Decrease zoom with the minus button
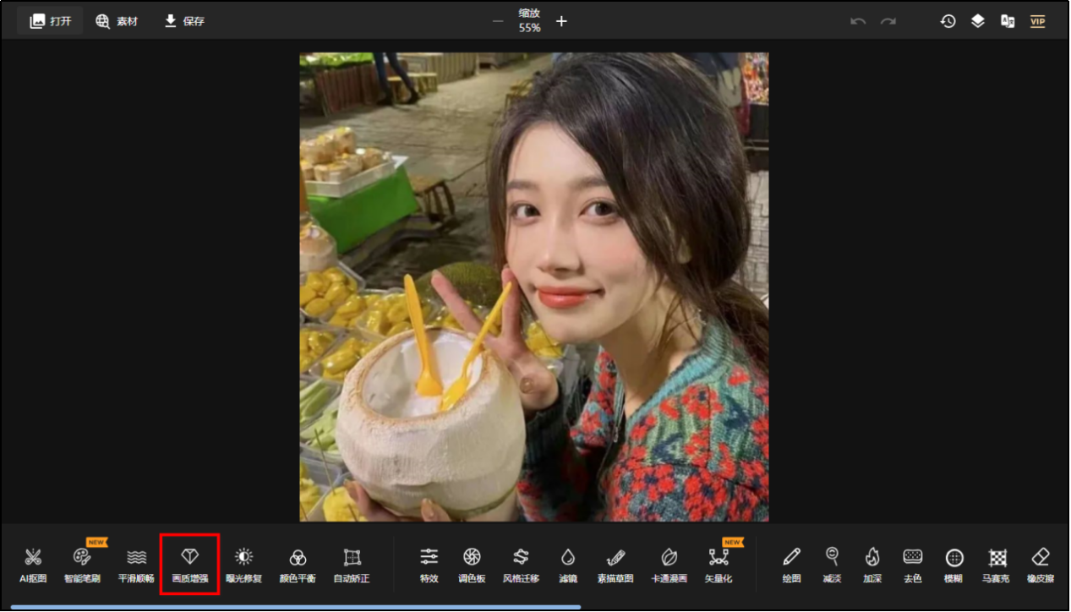 click(x=498, y=21)
